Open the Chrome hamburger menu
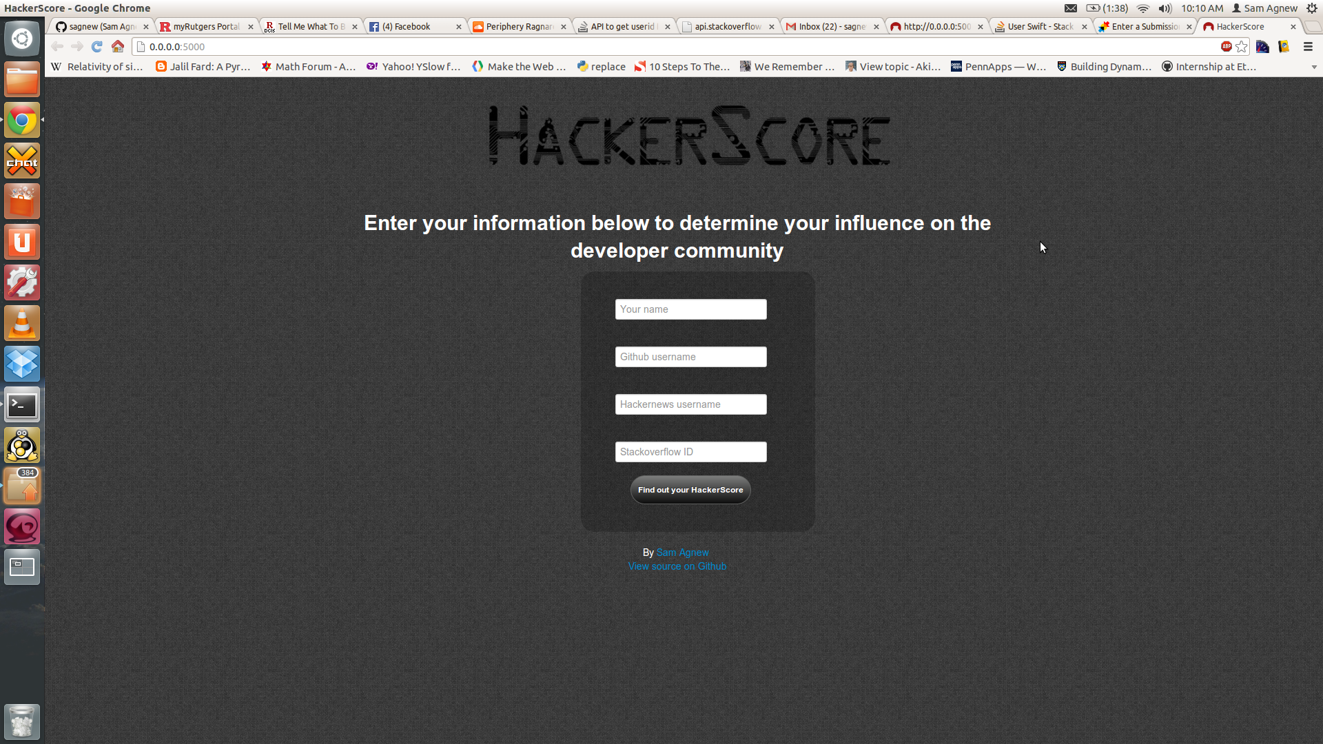The width and height of the screenshot is (1323, 744). point(1308,47)
